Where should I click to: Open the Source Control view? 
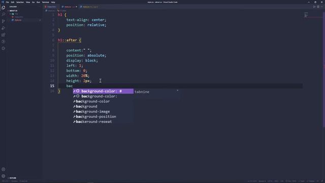pos(4,21)
